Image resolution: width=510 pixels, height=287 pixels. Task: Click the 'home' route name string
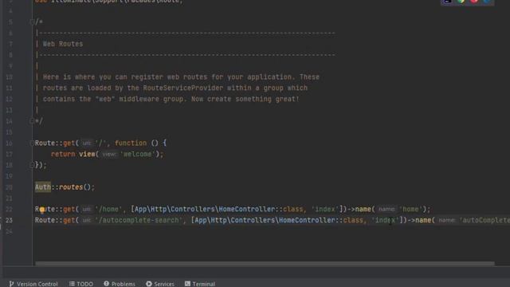pyautogui.click(x=410, y=209)
